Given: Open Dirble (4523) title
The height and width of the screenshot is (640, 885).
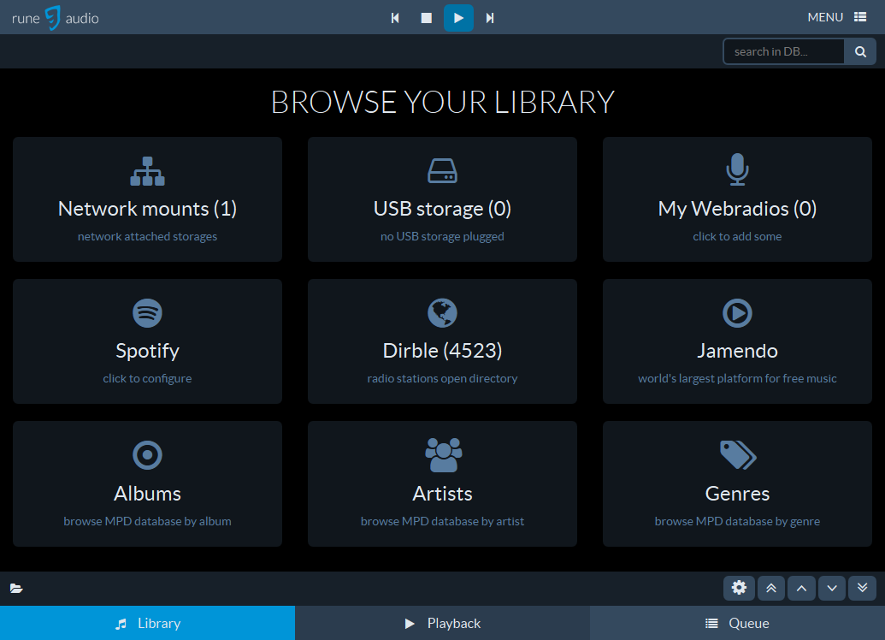Looking at the screenshot, I should pyautogui.click(x=443, y=351).
